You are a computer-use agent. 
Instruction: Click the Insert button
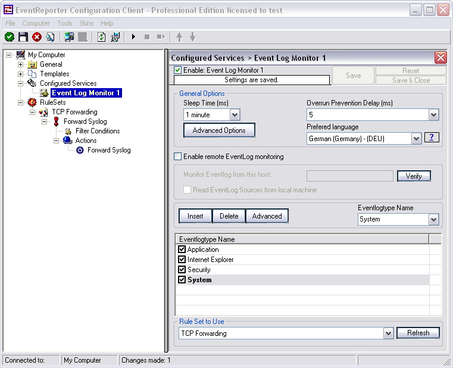[x=195, y=216]
